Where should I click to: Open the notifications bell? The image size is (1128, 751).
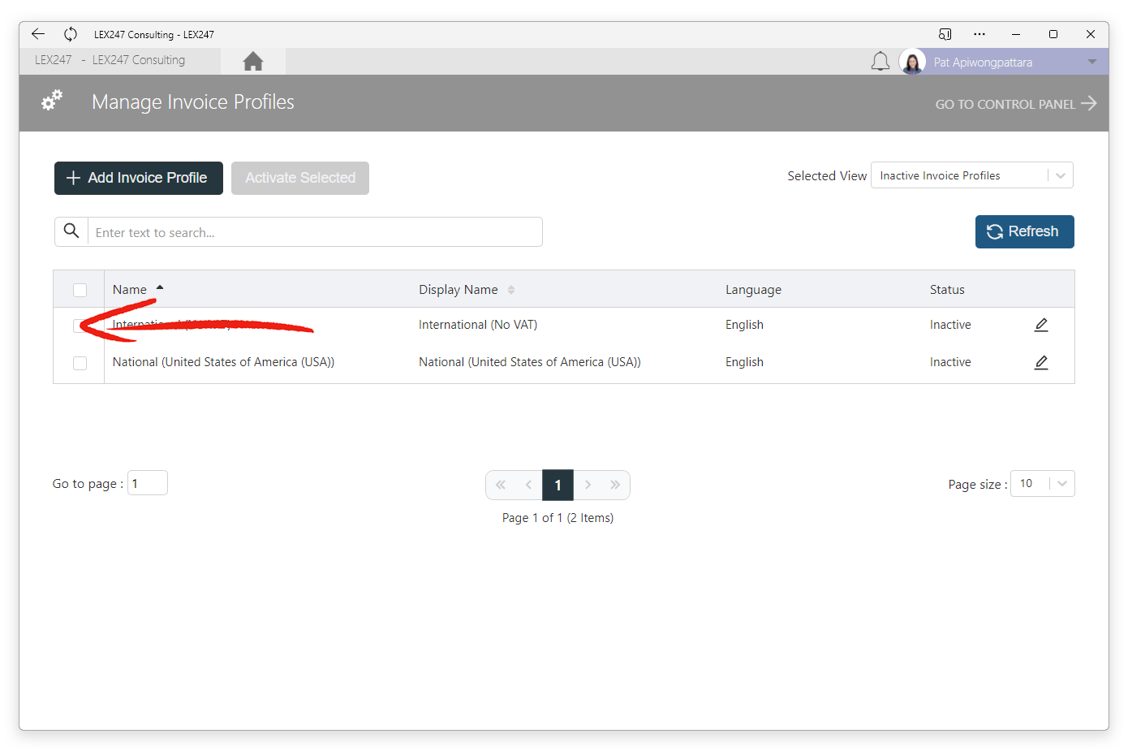tap(880, 62)
